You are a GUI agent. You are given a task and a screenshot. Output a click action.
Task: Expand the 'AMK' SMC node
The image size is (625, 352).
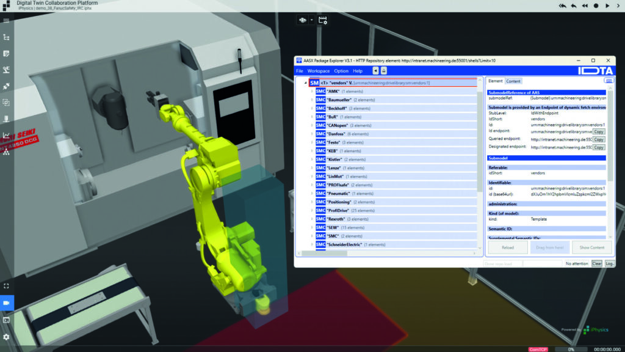312,92
